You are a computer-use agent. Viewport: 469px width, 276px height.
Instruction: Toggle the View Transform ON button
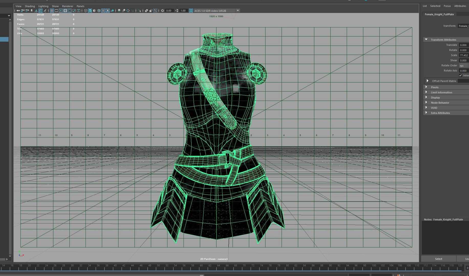[x=191, y=10]
